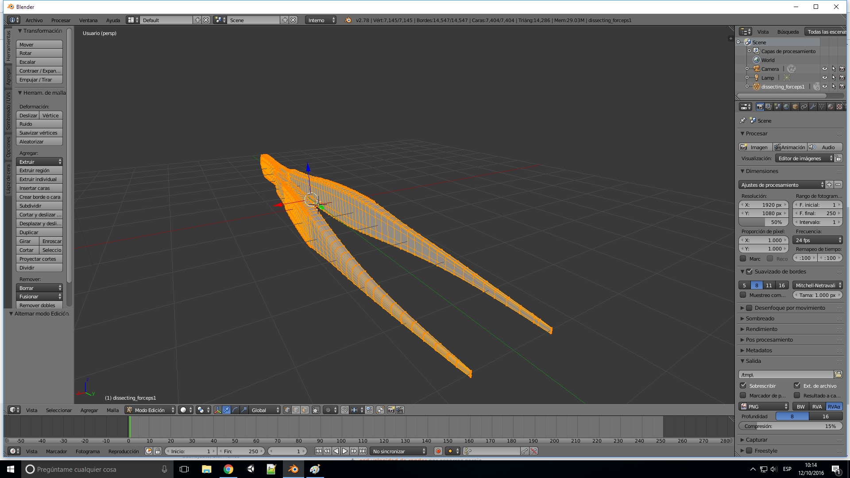Image resolution: width=850 pixels, height=478 pixels.
Task: Open the World properties globe tab
Action: (786, 107)
